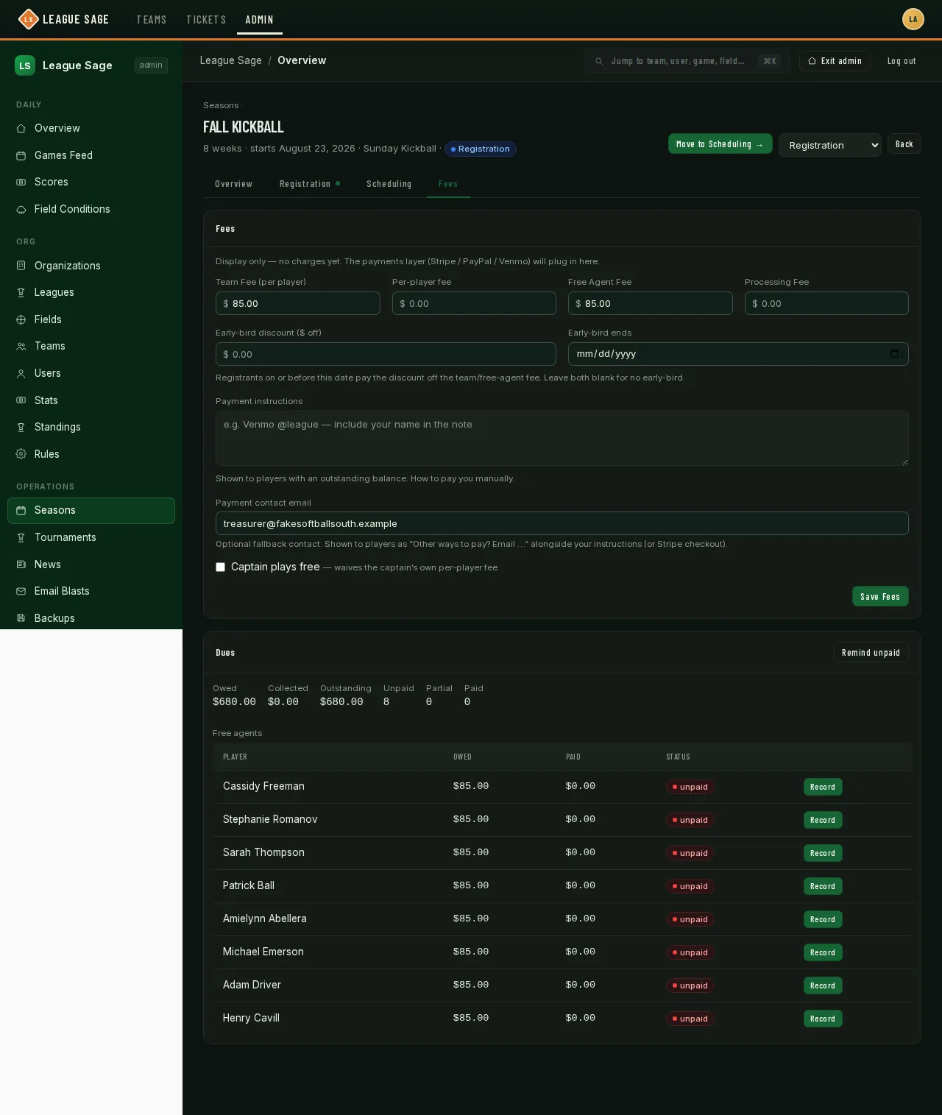Focus the Early-bird discount field
The image size is (942, 1115).
386,354
